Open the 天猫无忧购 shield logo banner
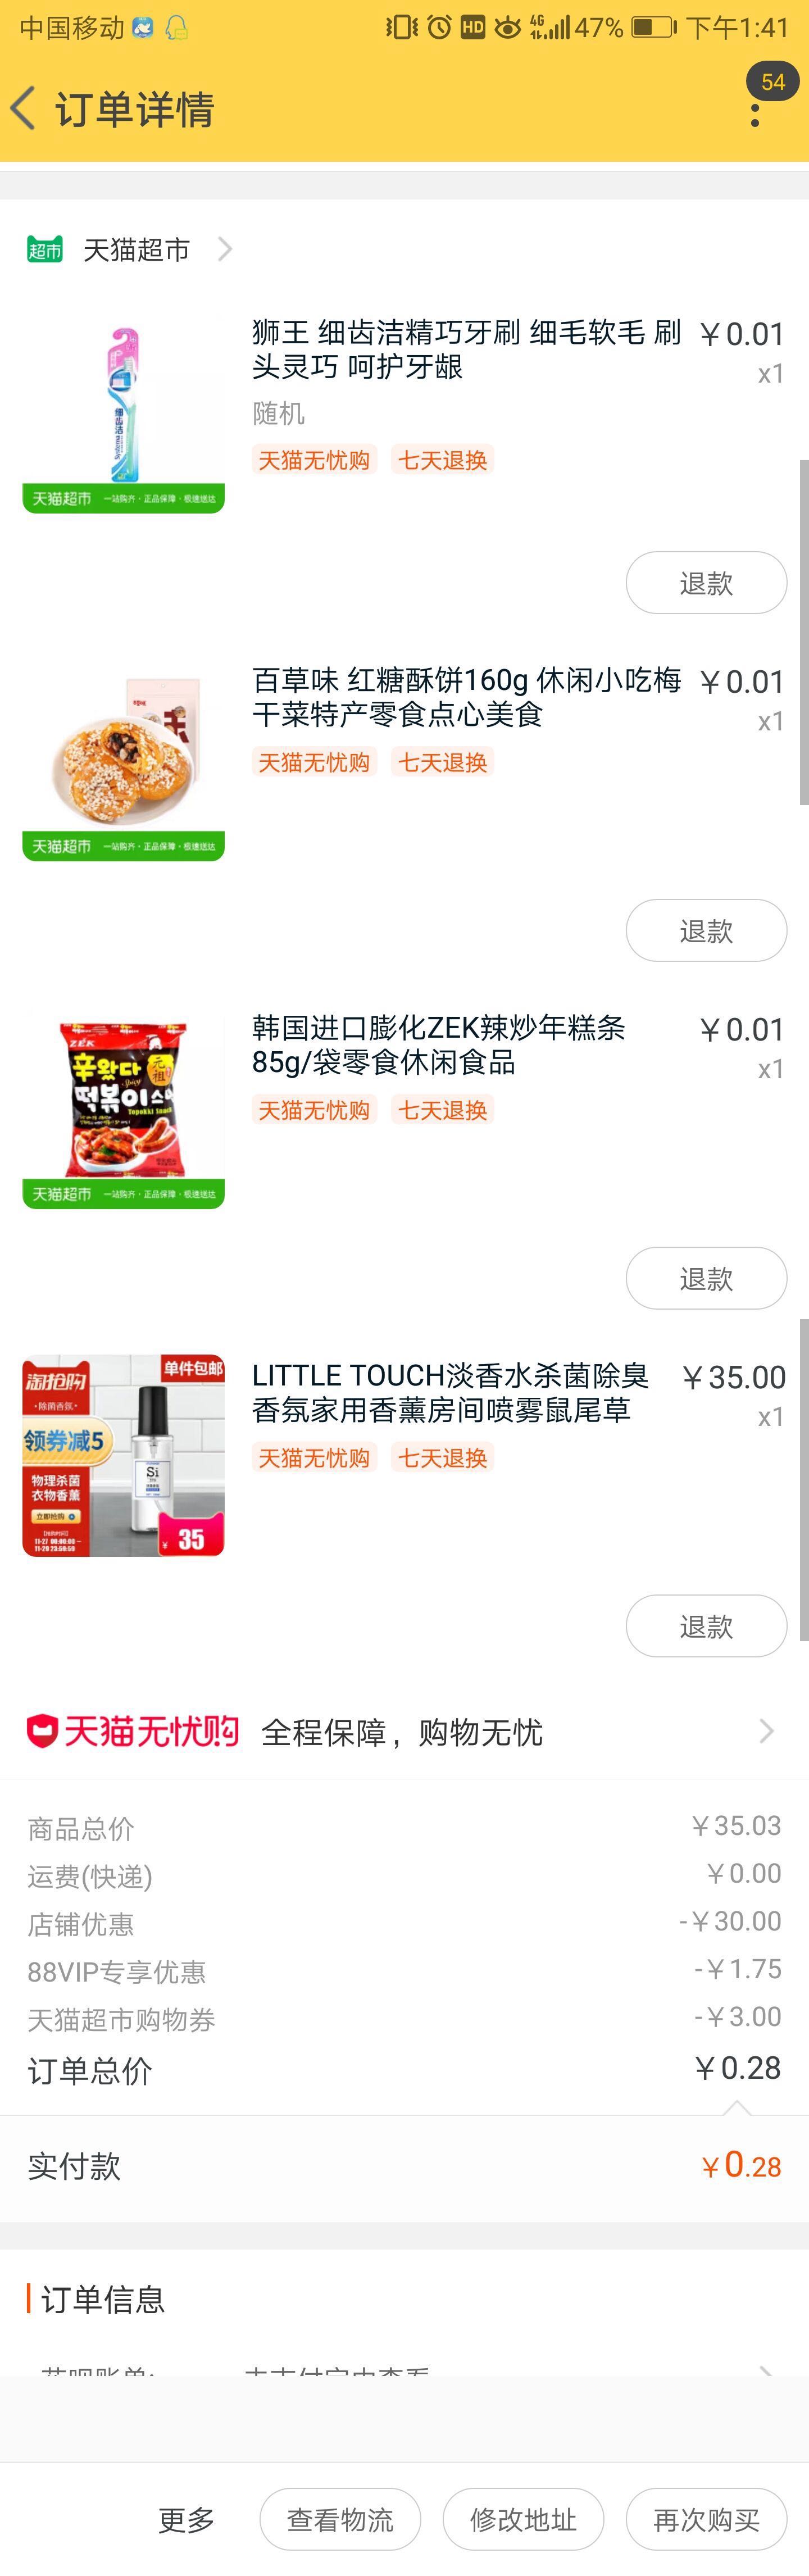This screenshot has height=2576, width=809. [132, 1731]
